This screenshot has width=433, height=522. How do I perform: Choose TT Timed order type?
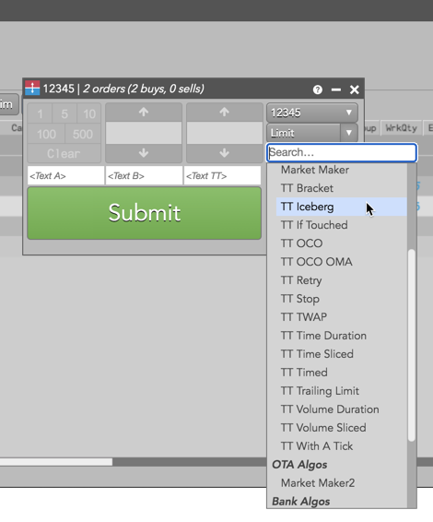pos(341,373)
